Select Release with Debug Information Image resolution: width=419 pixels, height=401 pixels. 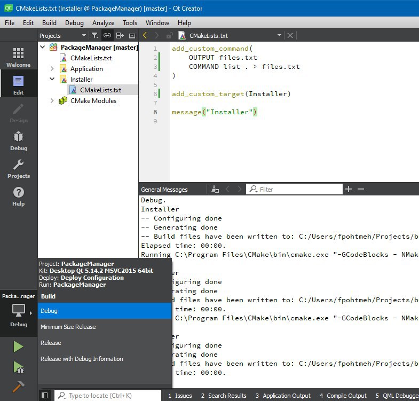(105, 359)
